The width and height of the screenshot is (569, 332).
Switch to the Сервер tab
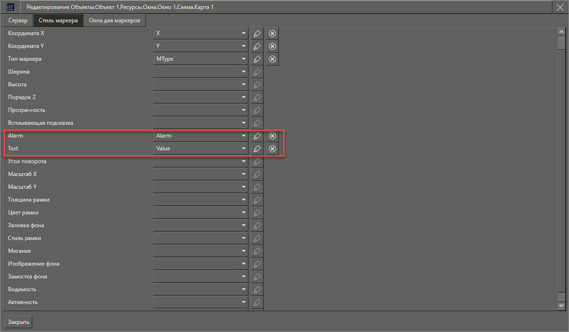[18, 21]
